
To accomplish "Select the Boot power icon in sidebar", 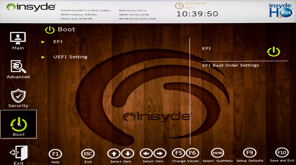I will point(19,124).
